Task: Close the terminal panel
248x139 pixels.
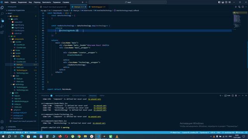Action: coord(246,95)
